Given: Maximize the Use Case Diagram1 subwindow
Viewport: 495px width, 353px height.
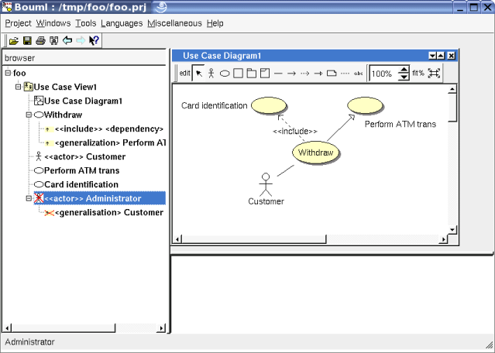Looking at the screenshot, I should (x=441, y=56).
